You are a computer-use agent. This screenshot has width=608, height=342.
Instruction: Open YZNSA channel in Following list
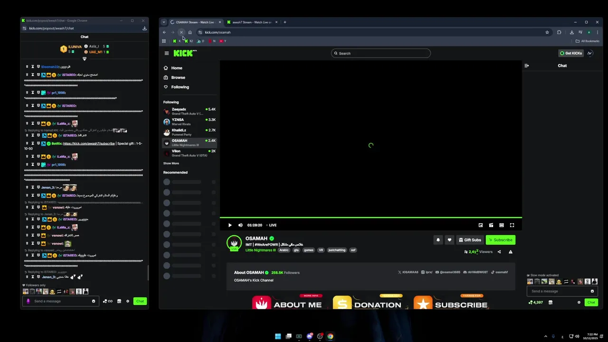pyautogui.click(x=190, y=122)
